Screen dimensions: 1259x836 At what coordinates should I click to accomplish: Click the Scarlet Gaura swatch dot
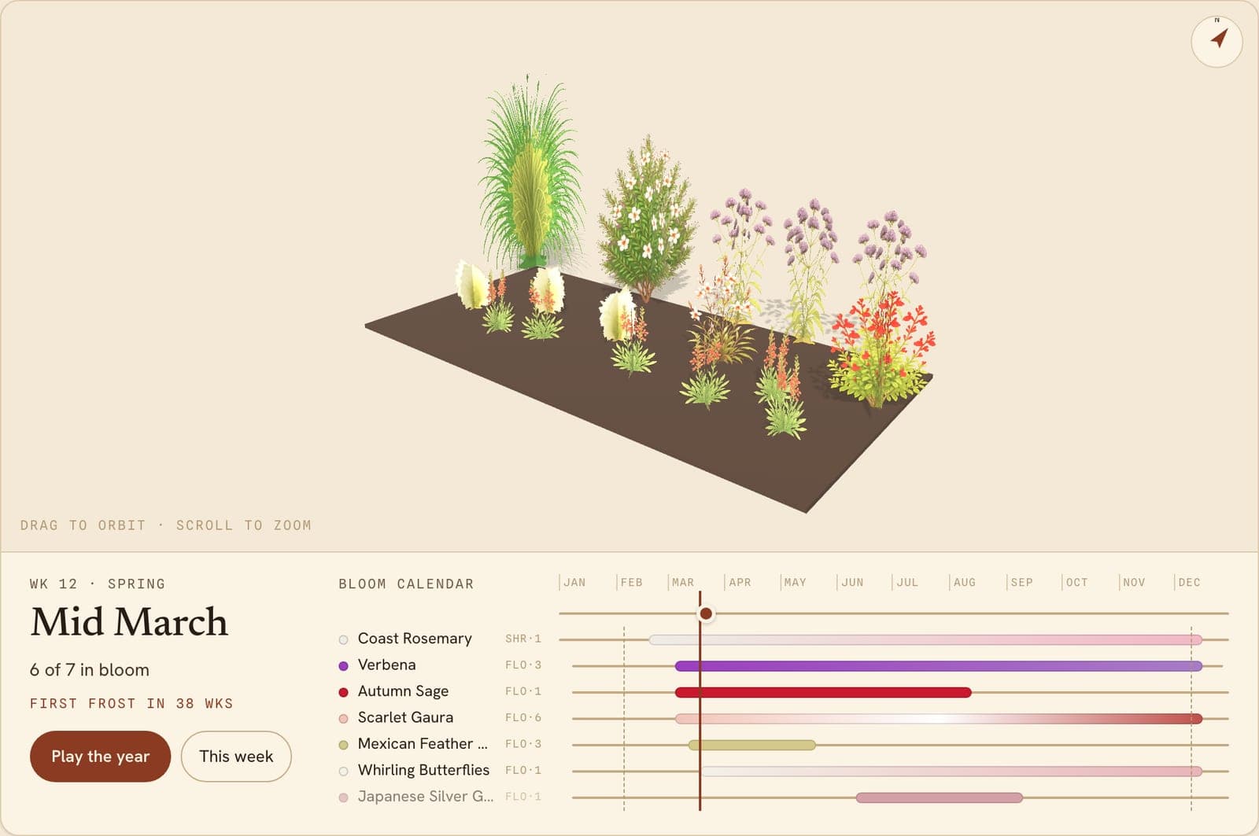tap(343, 718)
